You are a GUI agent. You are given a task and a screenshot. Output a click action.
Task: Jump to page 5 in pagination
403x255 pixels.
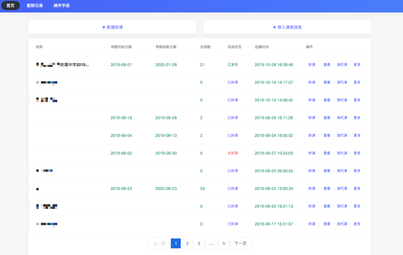click(x=224, y=243)
